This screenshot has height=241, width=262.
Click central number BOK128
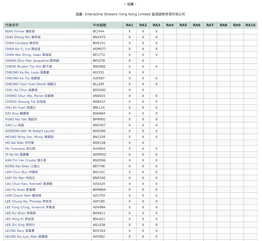pyautogui.click(x=99, y=142)
